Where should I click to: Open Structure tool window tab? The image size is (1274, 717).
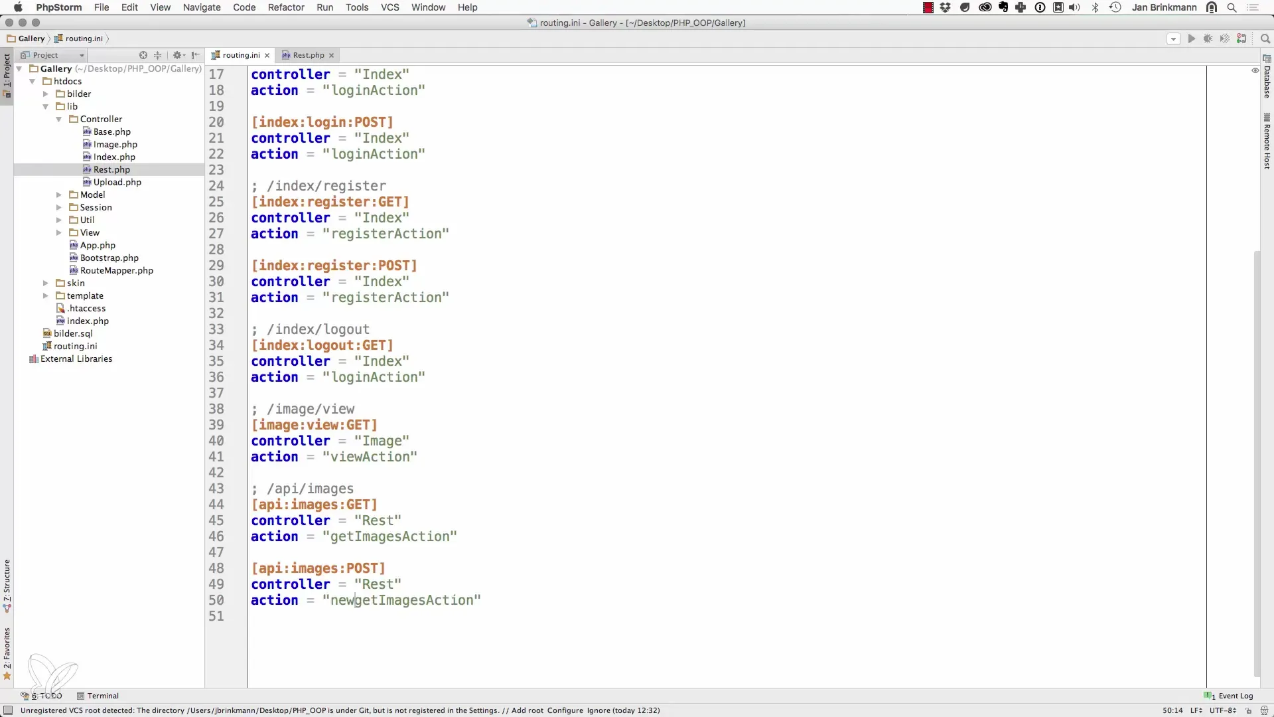coord(7,586)
